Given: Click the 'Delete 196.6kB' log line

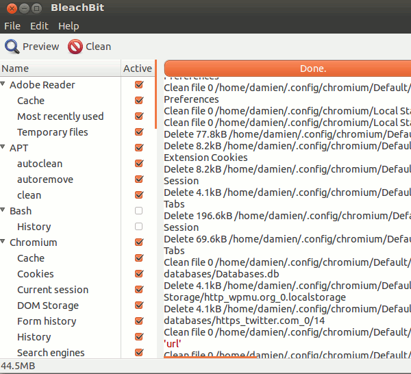Looking at the screenshot, I should click(x=287, y=216).
